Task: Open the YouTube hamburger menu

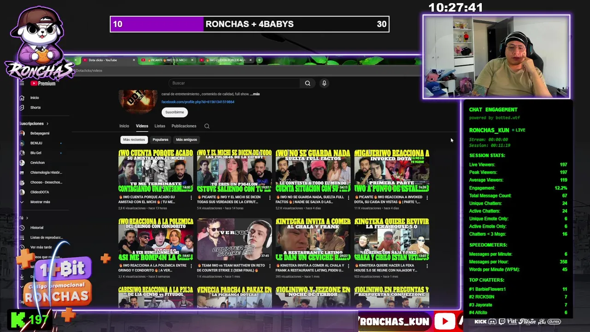Action: (x=22, y=83)
